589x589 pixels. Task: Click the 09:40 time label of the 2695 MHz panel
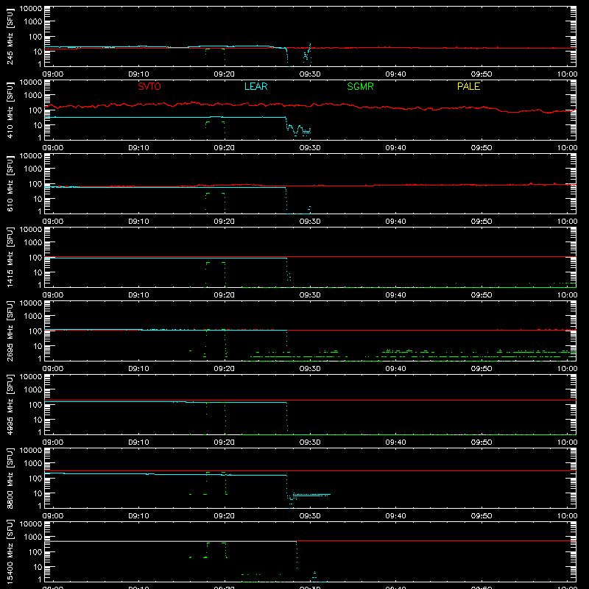pos(395,369)
